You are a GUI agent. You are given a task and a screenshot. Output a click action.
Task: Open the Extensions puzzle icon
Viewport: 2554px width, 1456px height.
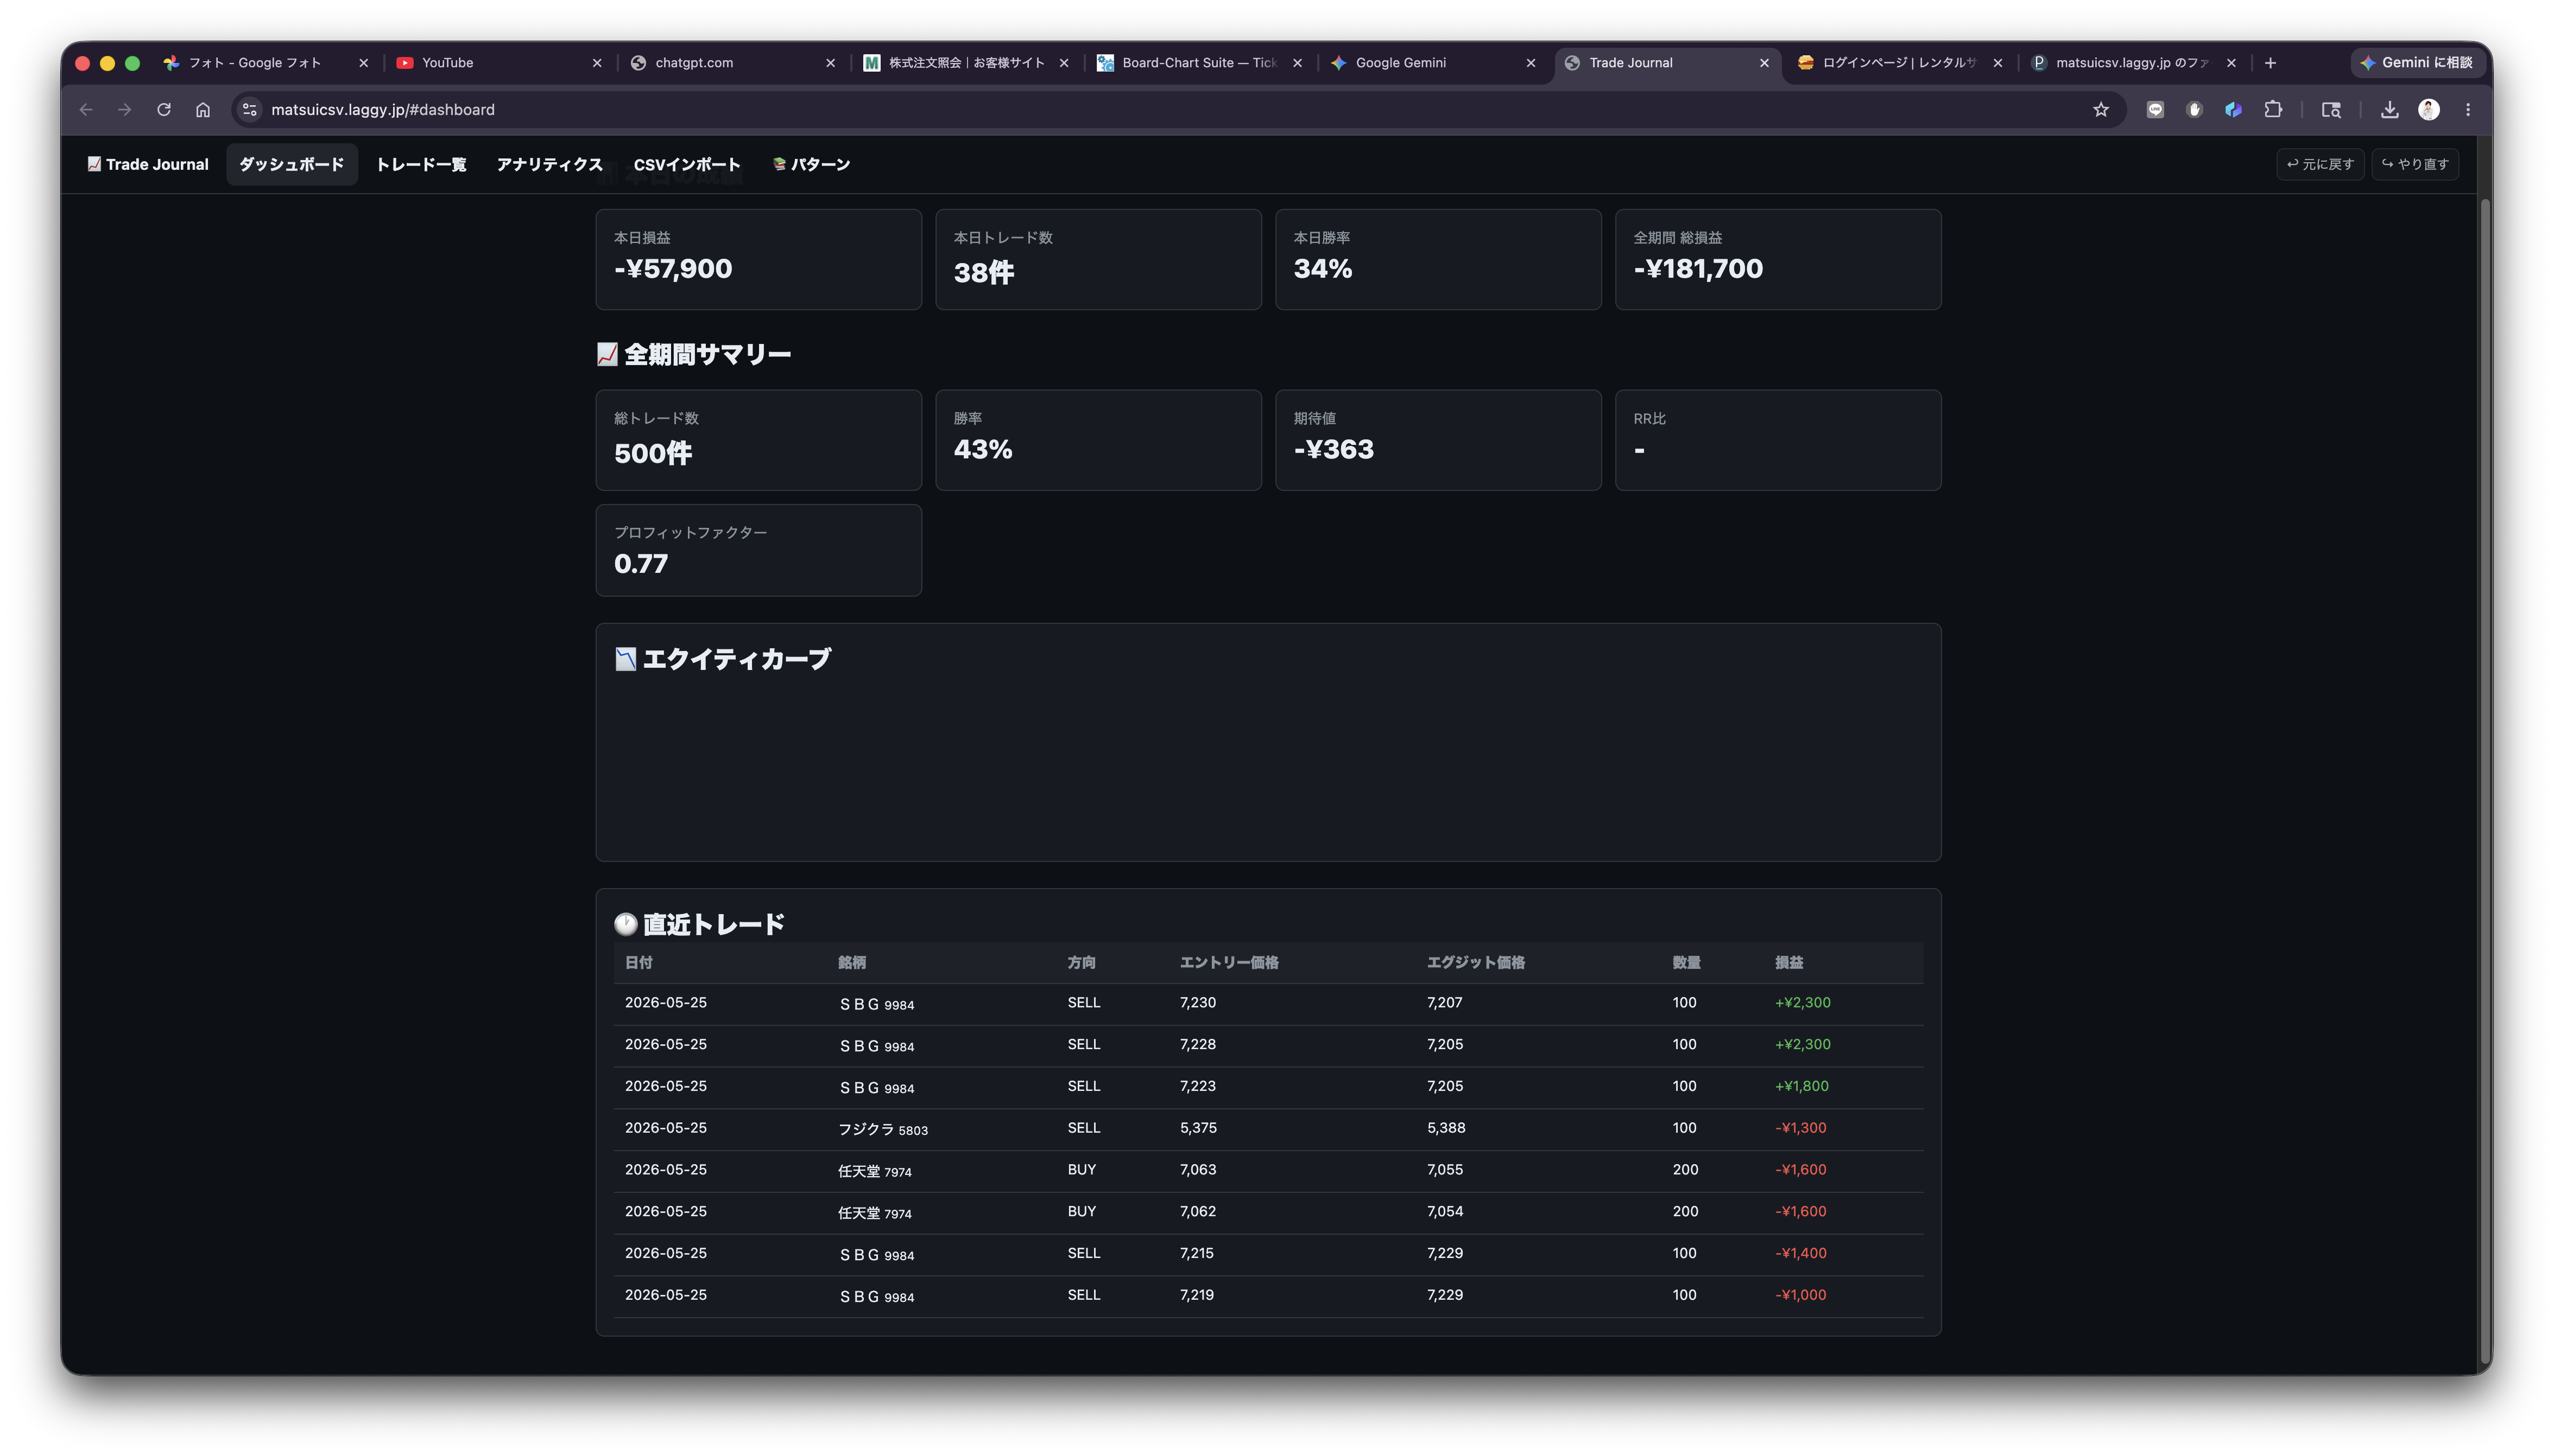click(2273, 110)
